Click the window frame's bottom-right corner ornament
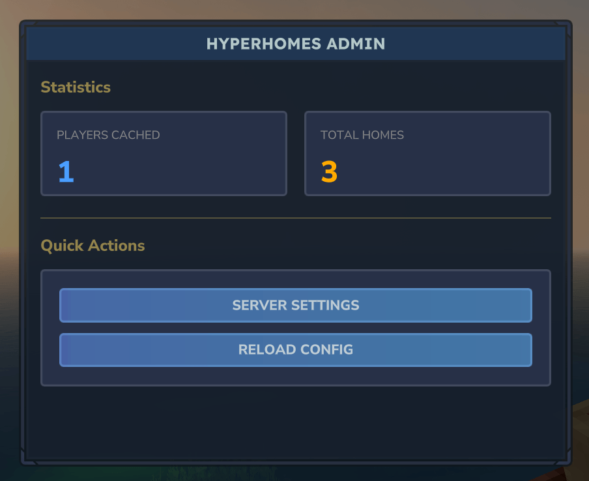Viewport: 589px width, 481px height. click(566, 460)
